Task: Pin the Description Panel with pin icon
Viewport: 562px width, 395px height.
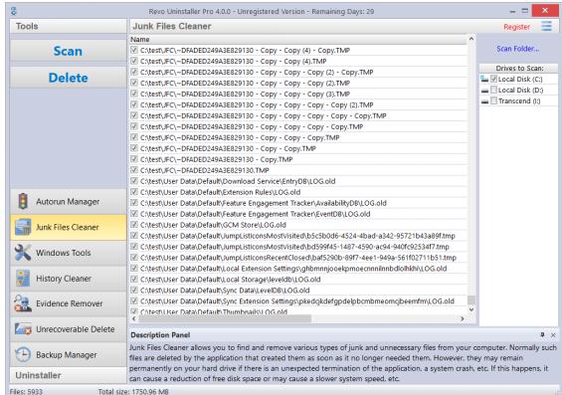Action: point(542,334)
